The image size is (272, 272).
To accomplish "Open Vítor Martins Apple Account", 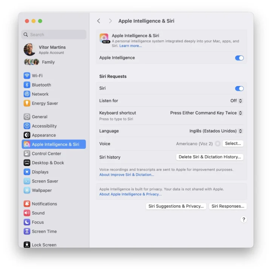I will click(54, 49).
